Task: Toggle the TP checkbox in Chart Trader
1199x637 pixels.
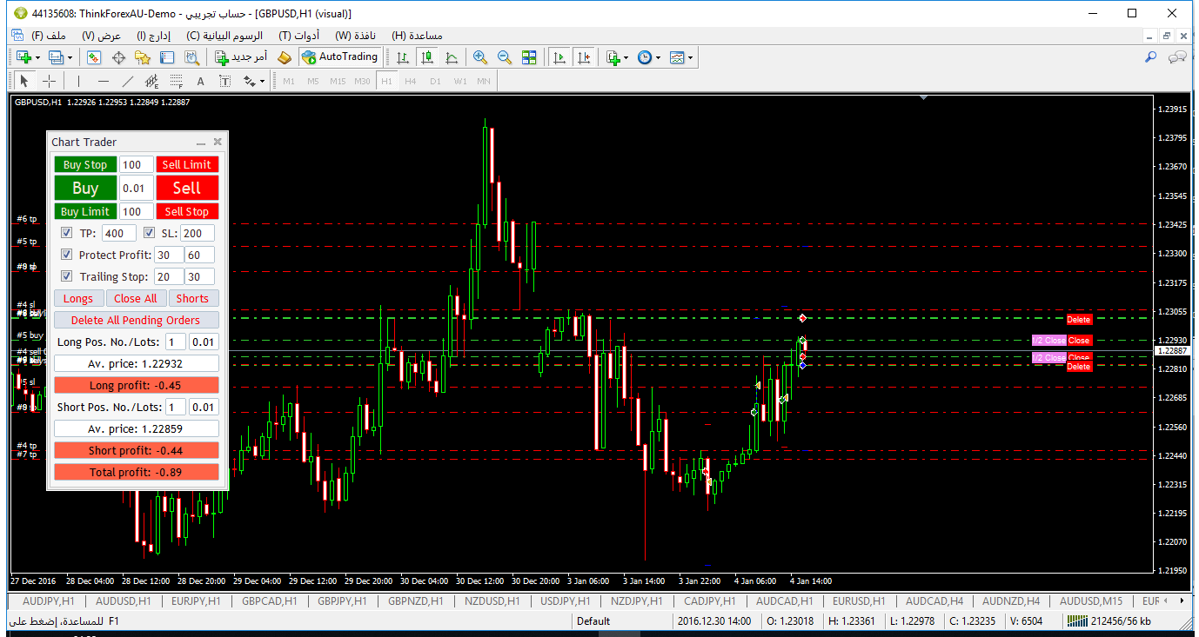Action: click(67, 233)
